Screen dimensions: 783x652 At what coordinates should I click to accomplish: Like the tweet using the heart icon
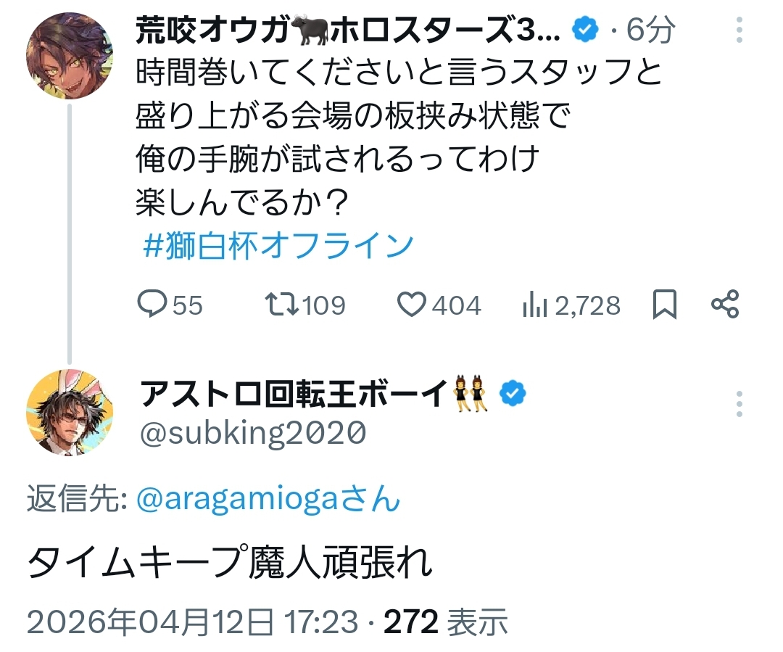(413, 305)
